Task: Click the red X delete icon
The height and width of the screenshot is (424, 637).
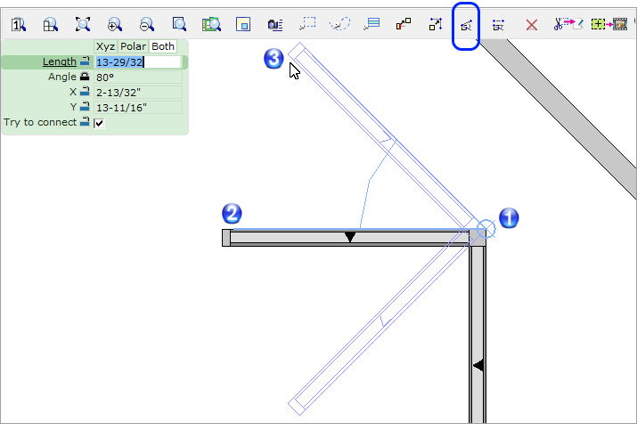Action: click(x=531, y=25)
